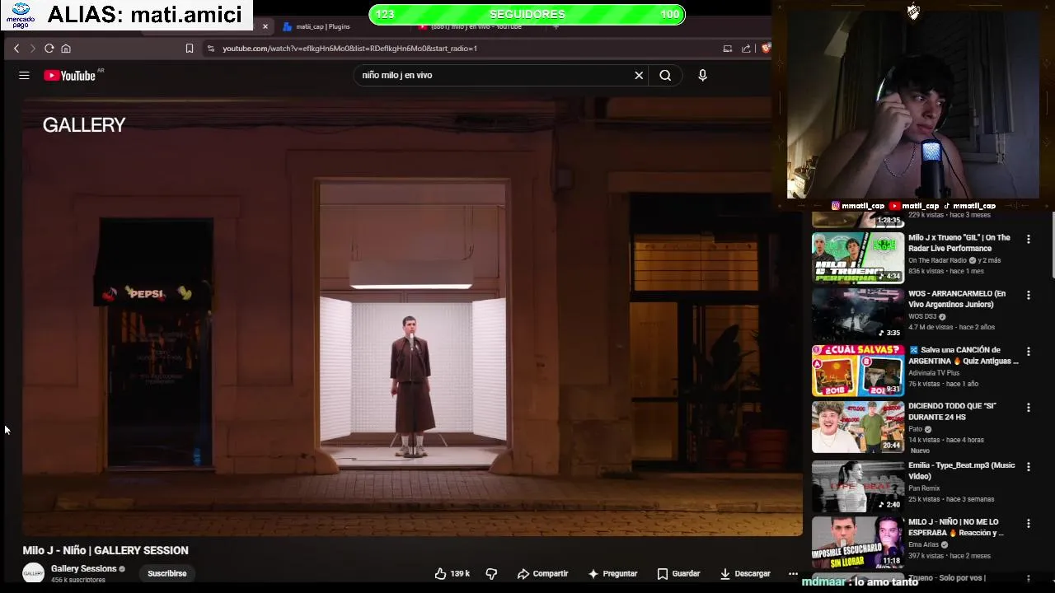Viewport: 1055px width, 593px height.
Task: Click the bookmark icon beside the address bar
Action: 190,49
